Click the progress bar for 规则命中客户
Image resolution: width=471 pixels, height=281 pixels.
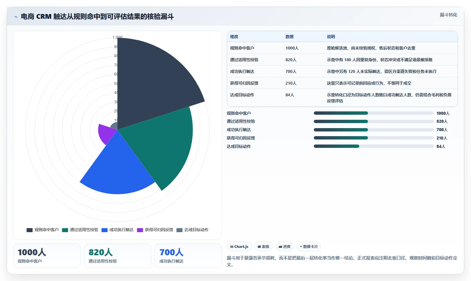pos(374,113)
